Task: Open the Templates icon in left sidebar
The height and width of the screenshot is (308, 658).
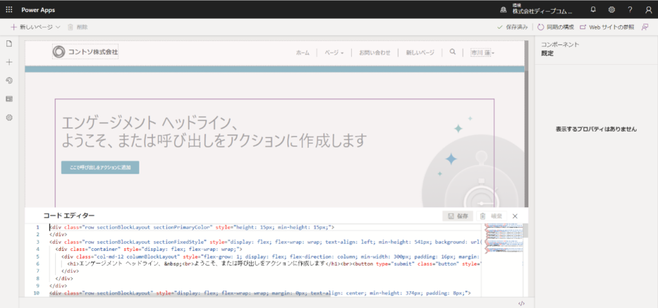Action: pyautogui.click(x=9, y=99)
